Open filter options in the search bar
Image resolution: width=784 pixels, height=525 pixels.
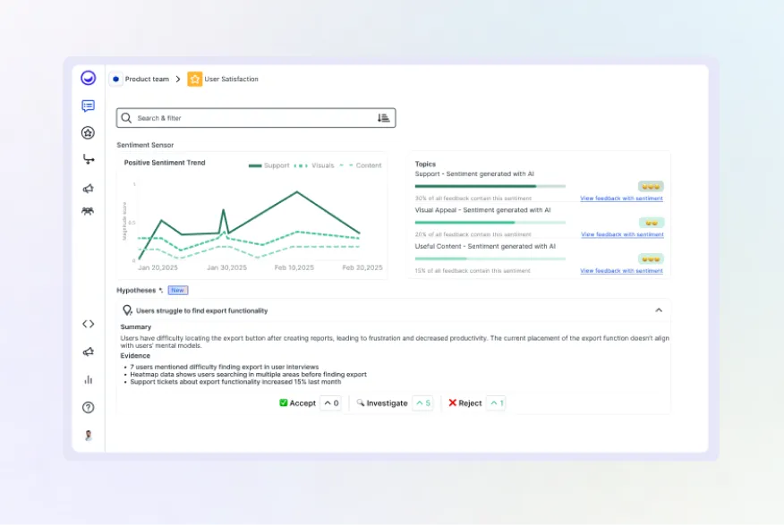coord(383,117)
